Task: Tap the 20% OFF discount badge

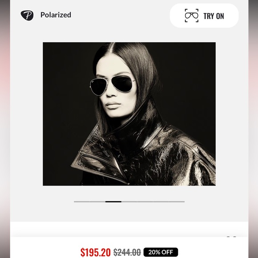Action: 161,252
